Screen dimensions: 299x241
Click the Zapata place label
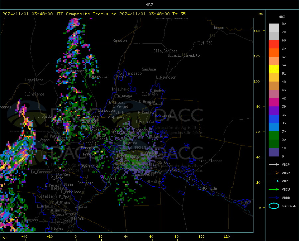pos(81,207)
